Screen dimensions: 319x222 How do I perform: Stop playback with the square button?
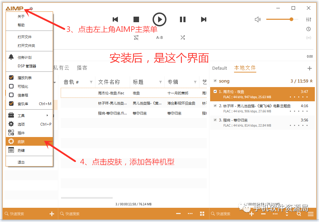coord(136,19)
